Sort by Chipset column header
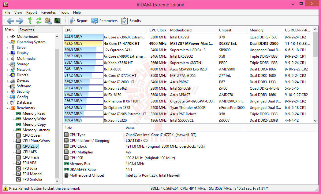The image size is (321, 194). tap(232, 30)
